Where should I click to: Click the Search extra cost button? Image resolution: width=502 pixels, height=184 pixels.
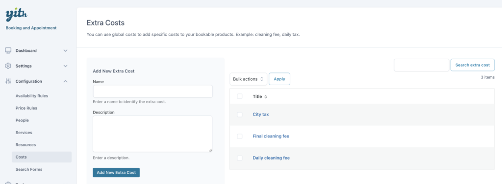coord(473,65)
